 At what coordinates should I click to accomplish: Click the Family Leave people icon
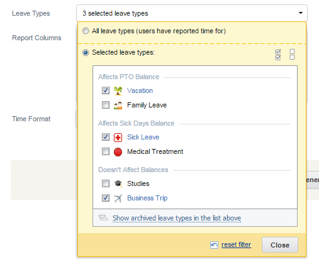pyautogui.click(x=118, y=105)
